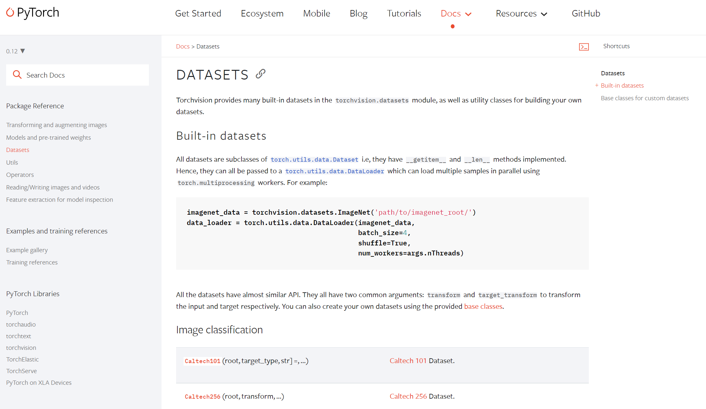This screenshot has width=706, height=409.
Task: Open the Caltech101 class link
Action: pyautogui.click(x=203, y=361)
